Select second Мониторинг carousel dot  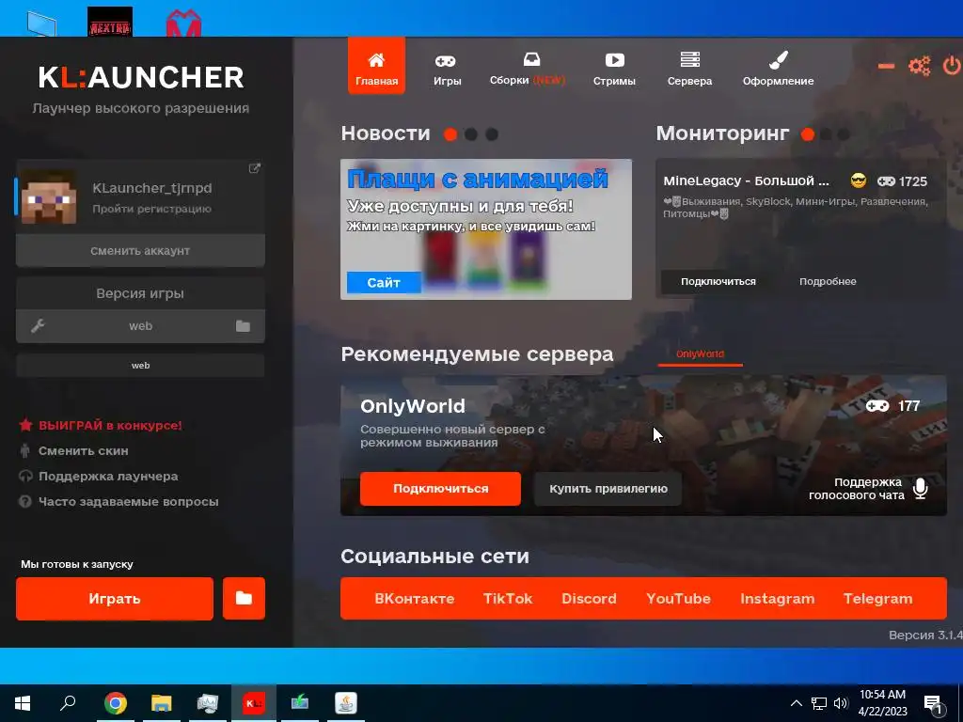(x=826, y=134)
